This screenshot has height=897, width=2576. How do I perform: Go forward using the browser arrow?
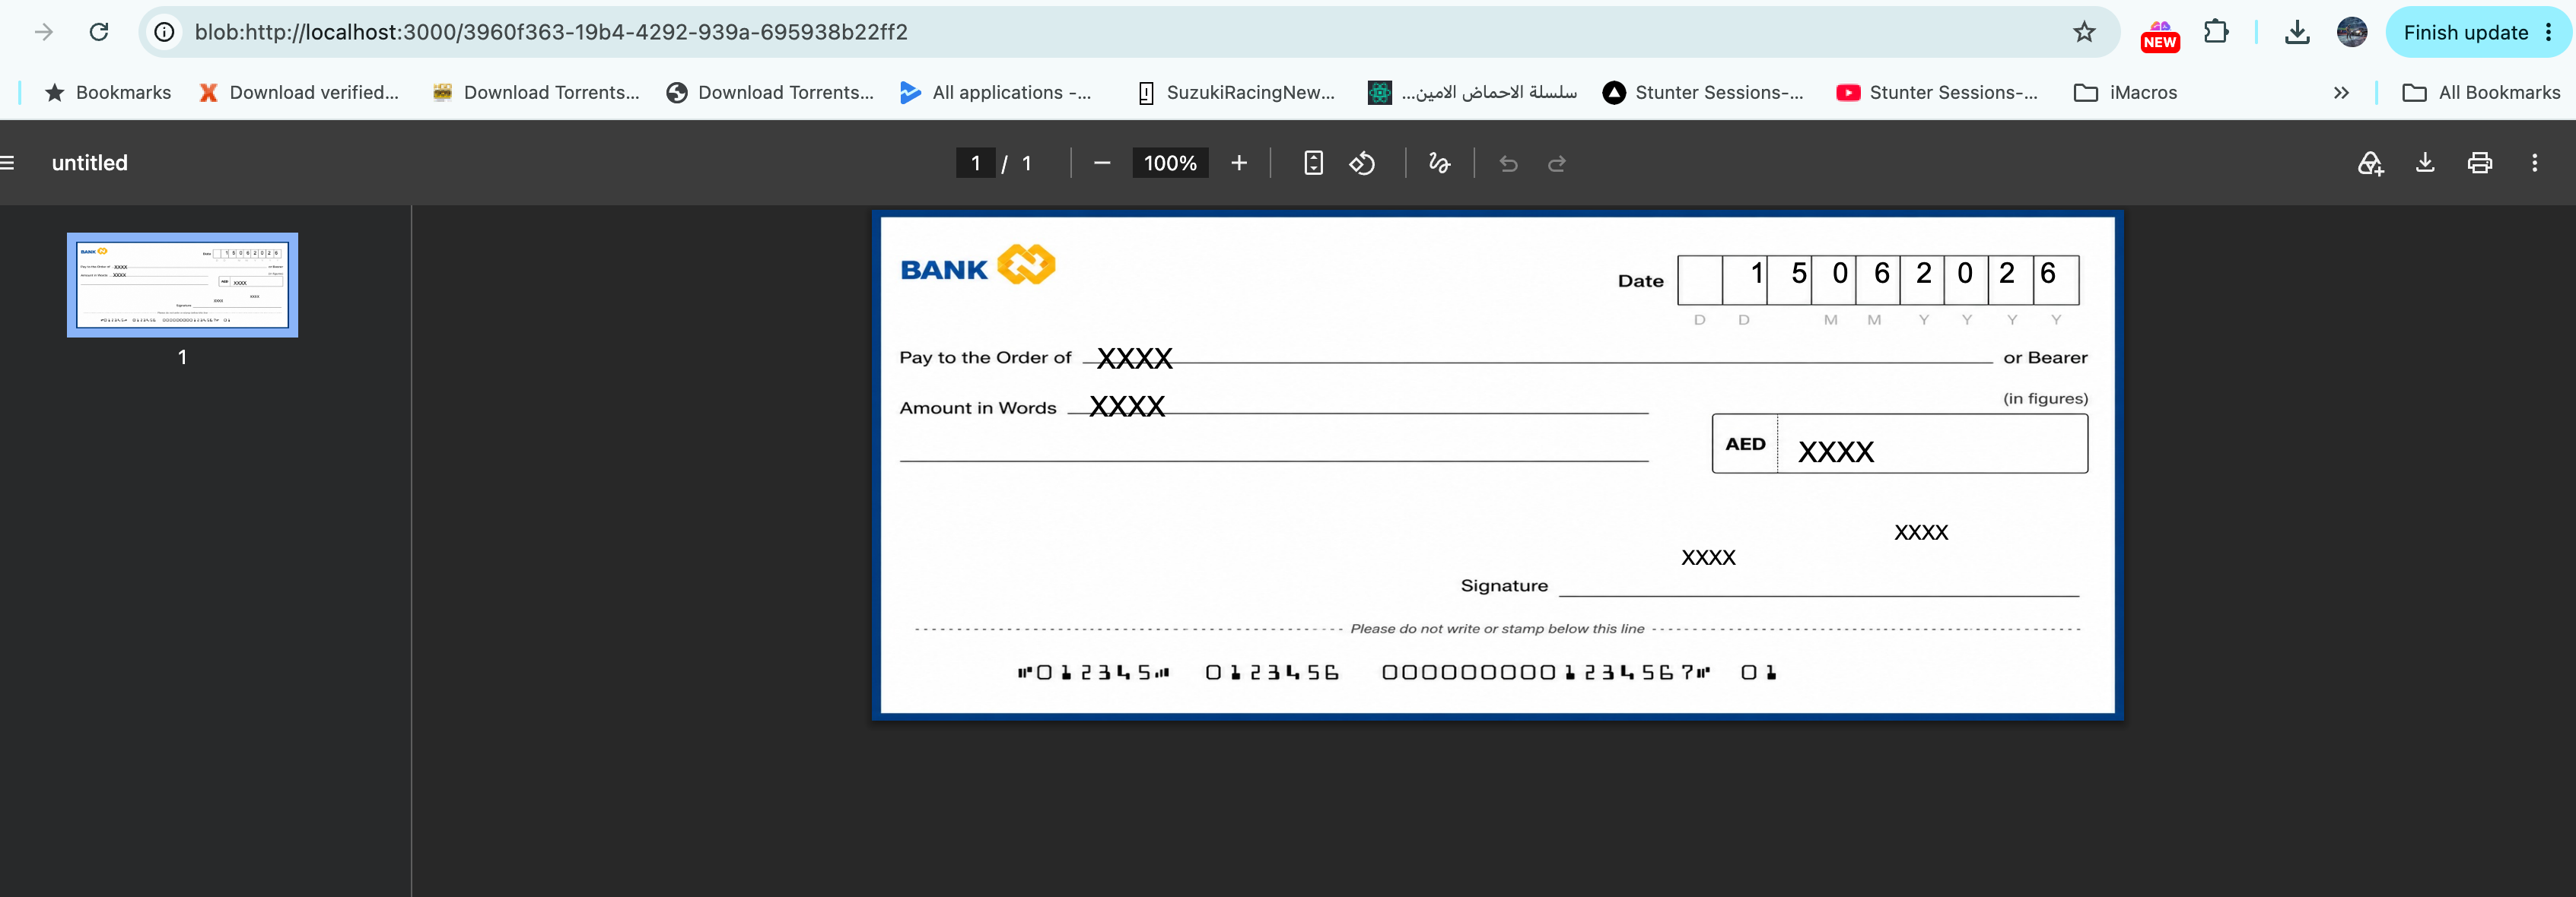(x=44, y=32)
